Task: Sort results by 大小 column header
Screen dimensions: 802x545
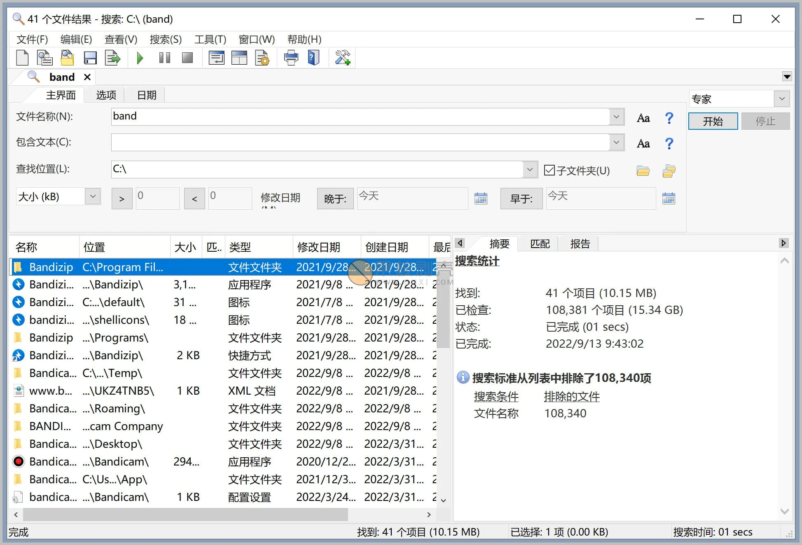Action: (185, 247)
